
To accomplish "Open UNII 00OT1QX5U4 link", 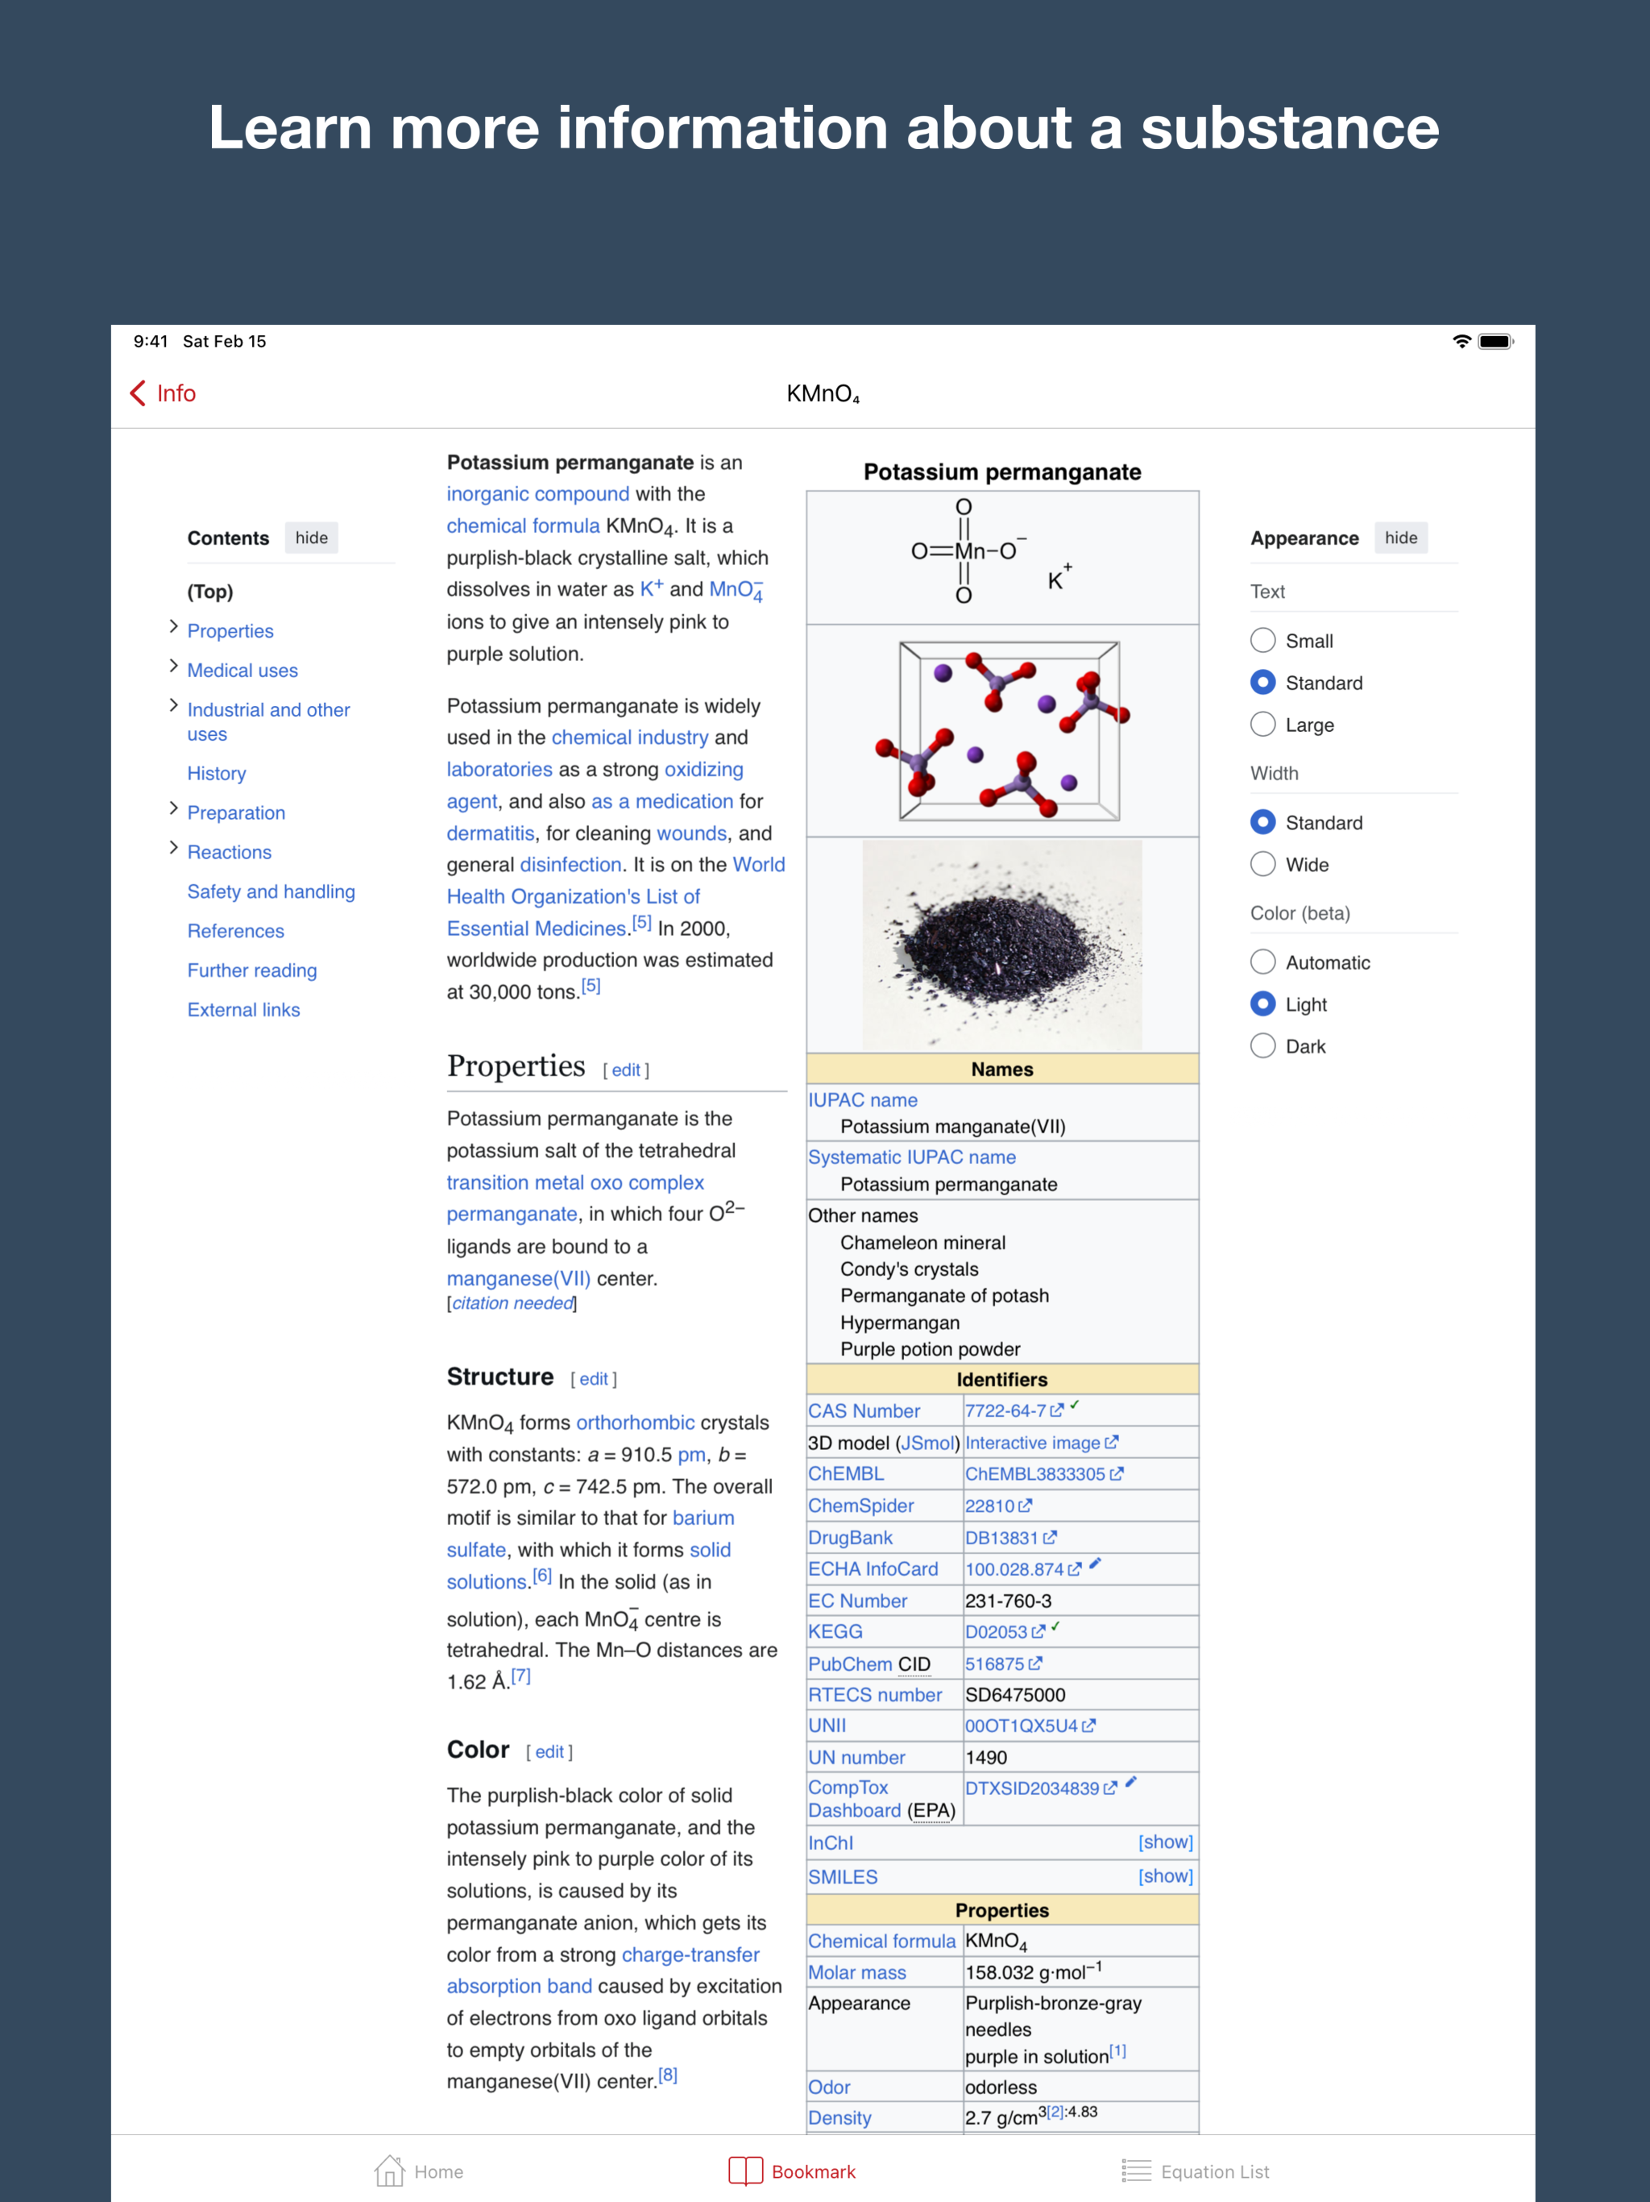I will click(1030, 1726).
